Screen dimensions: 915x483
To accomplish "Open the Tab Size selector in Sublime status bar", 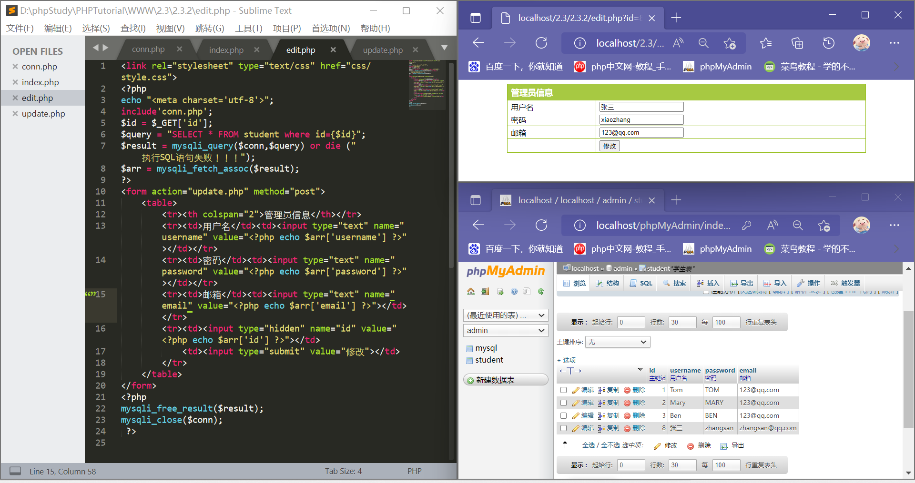I will pos(343,471).
